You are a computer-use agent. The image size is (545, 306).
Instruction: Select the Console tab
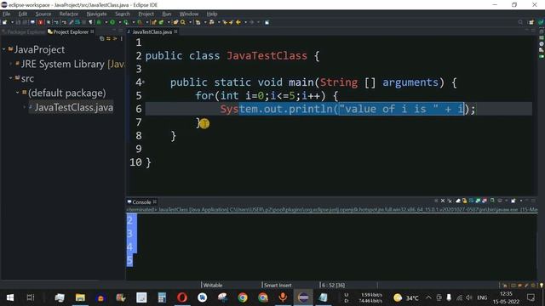[141, 202]
